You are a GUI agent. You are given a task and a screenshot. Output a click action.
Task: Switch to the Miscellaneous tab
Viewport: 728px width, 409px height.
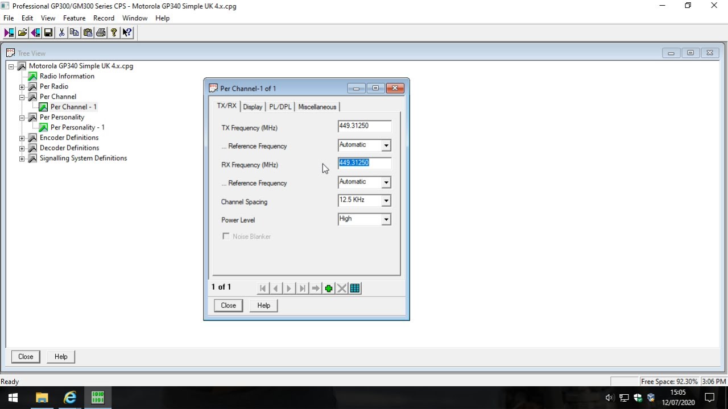pyautogui.click(x=317, y=107)
